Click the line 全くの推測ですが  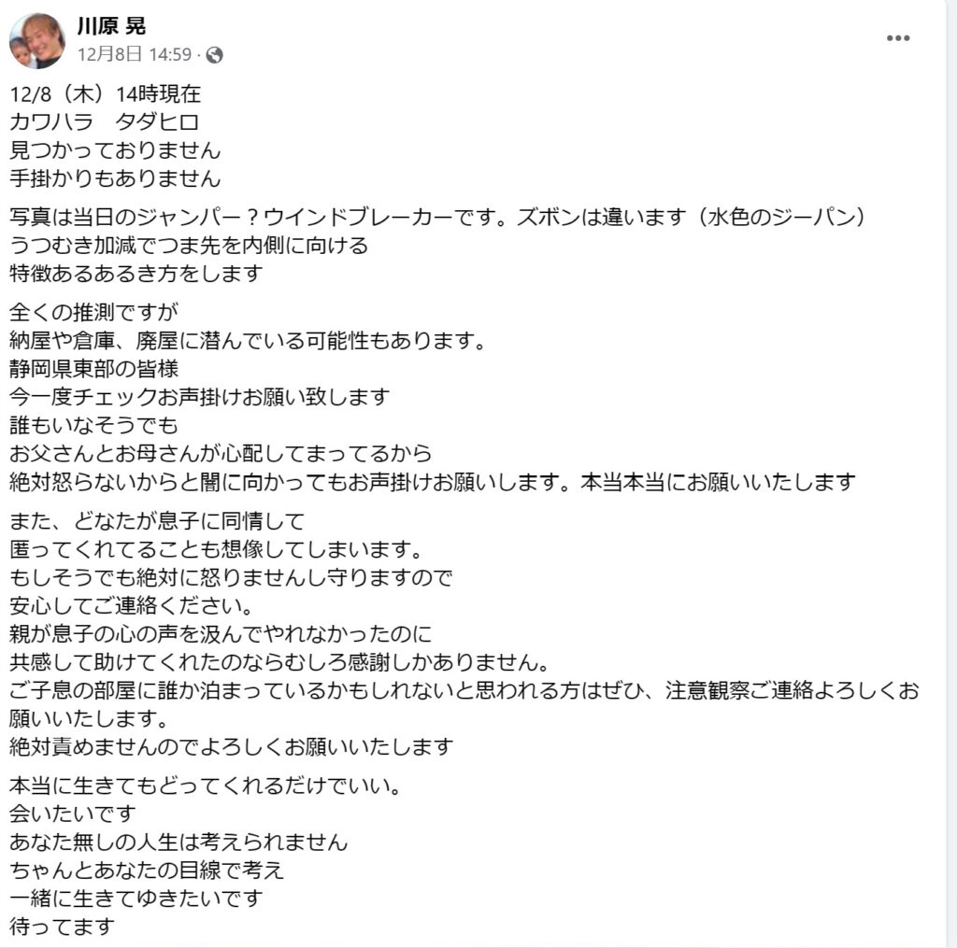(x=93, y=313)
